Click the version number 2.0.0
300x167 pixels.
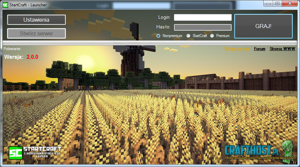coord(32,57)
